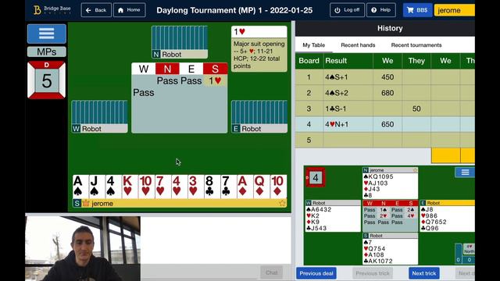Play the 4 of hearts
The width and height of the screenshot is (500, 281).
click(x=179, y=187)
